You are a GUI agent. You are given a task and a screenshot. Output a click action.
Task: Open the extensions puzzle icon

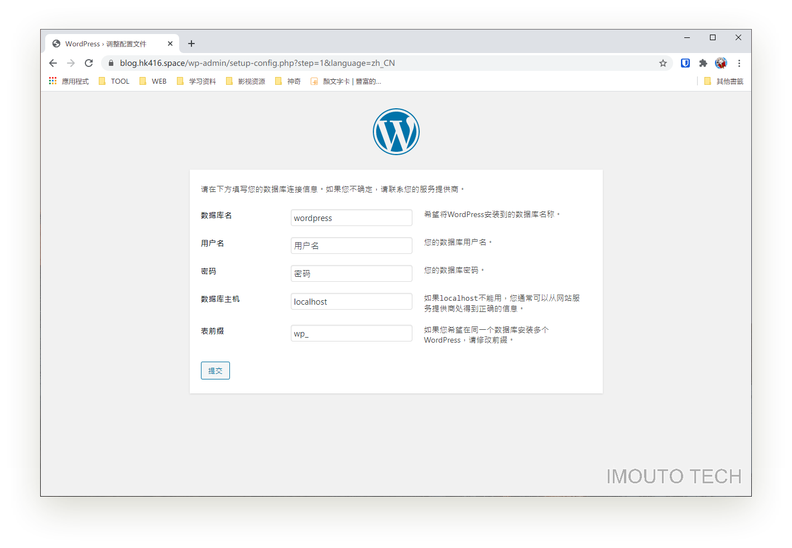703,63
